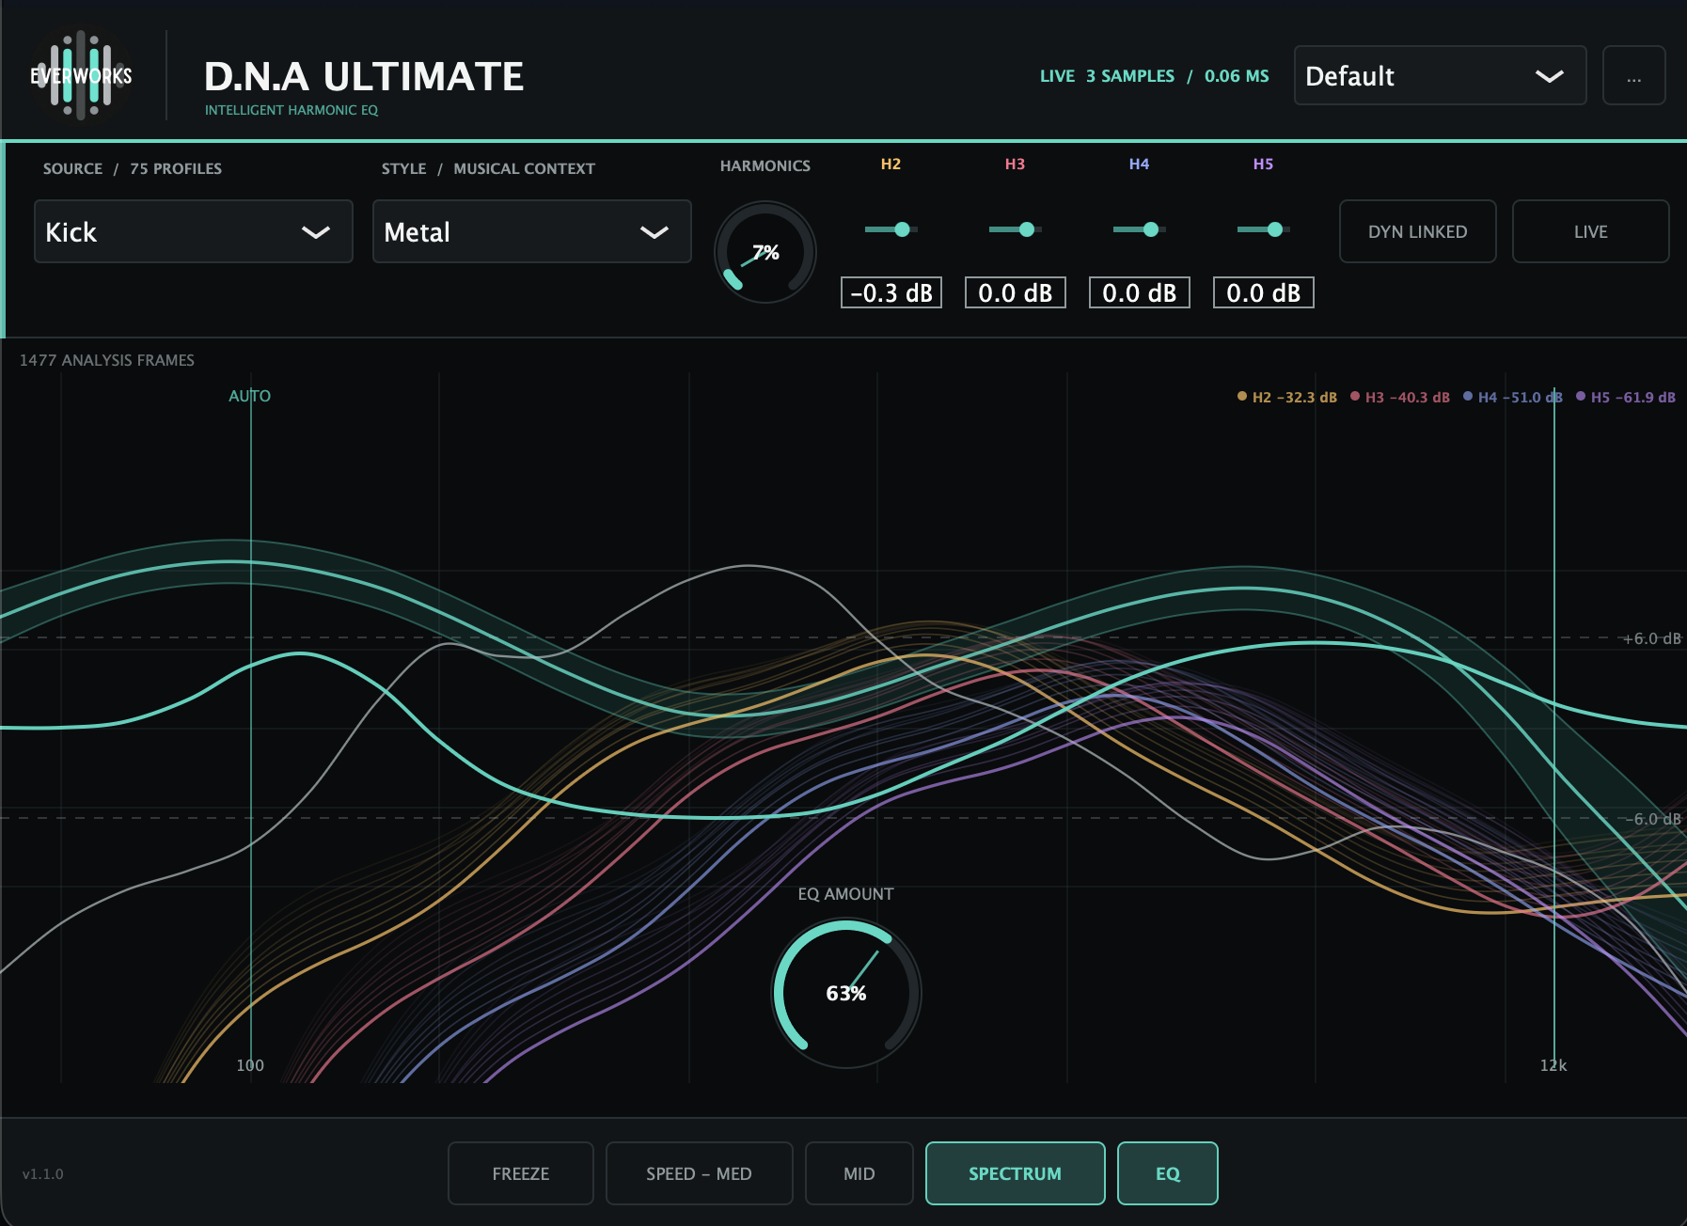Click the -6.0 dB gridline label
Image resolution: width=1687 pixels, height=1226 pixels.
pos(1654,819)
